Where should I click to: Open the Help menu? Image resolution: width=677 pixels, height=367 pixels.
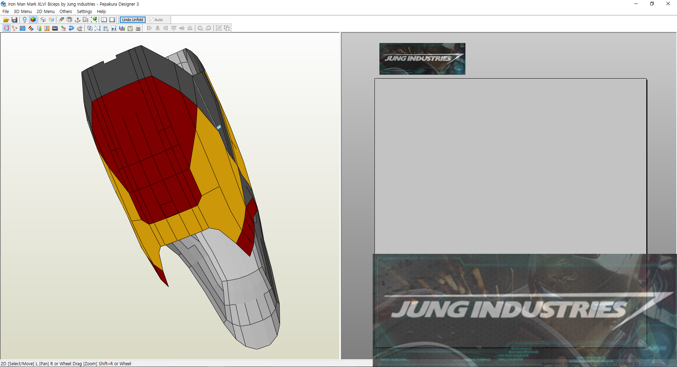click(x=101, y=11)
